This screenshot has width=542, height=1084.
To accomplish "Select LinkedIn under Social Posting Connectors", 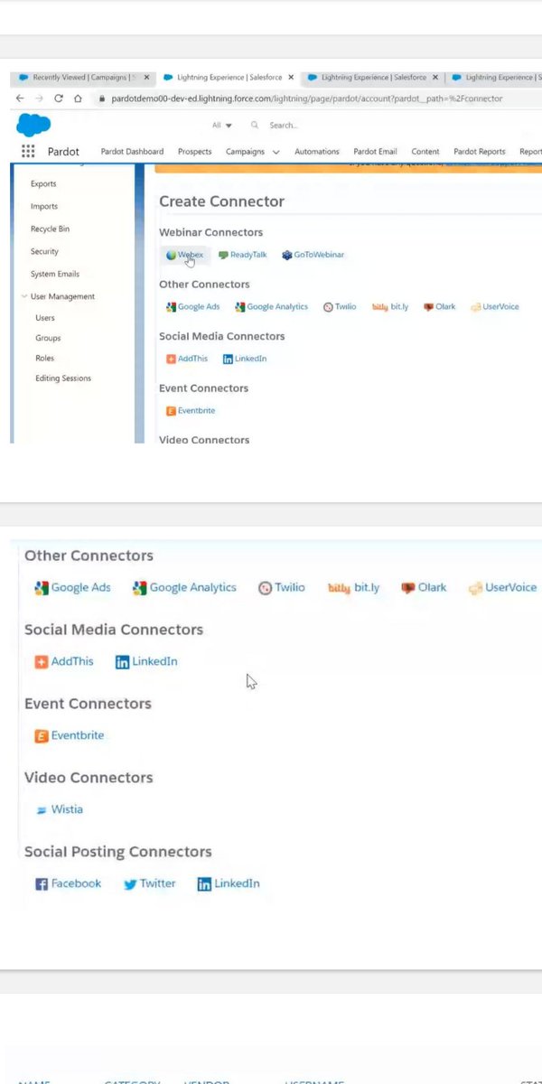I will [x=229, y=883].
